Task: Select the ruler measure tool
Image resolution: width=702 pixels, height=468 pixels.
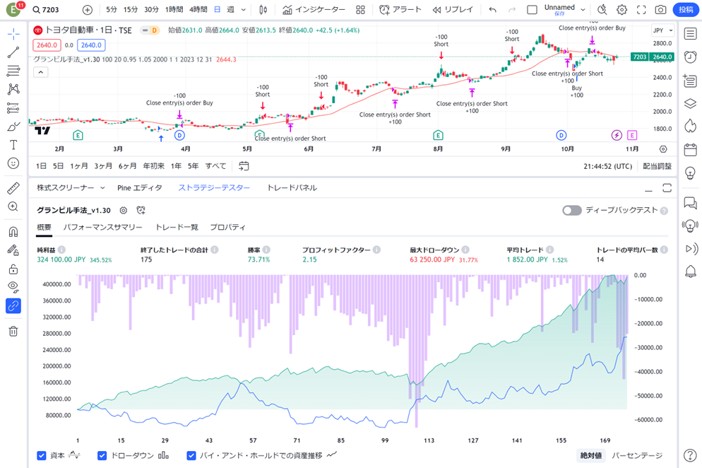Action: (13, 188)
